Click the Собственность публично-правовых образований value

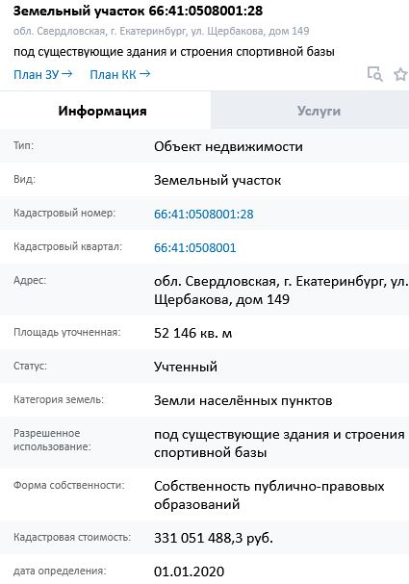coord(268,495)
